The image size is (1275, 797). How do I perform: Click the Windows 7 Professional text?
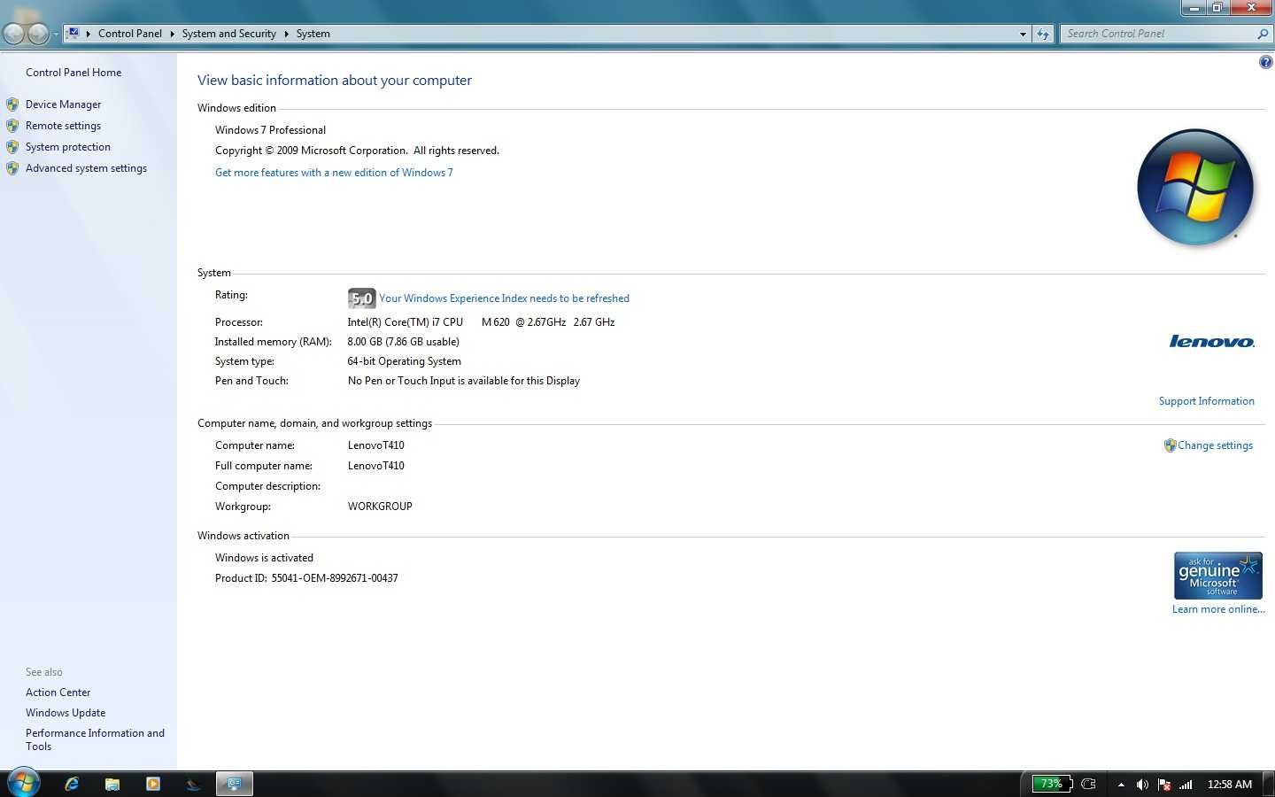pos(270,130)
